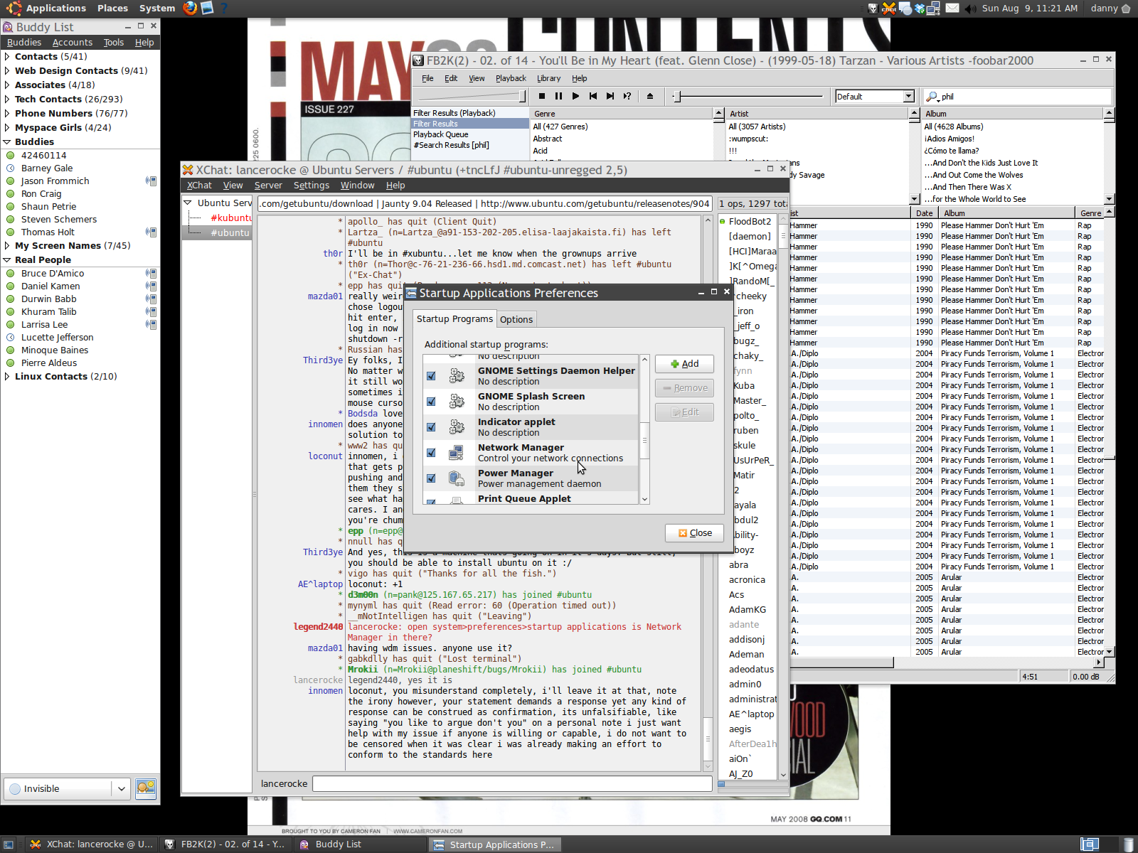Image resolution: width=1138 pixels, height=853 pixels.
Task: Click the mobile status icon beside Jason Frommich
Action: (x=151, y=181)
